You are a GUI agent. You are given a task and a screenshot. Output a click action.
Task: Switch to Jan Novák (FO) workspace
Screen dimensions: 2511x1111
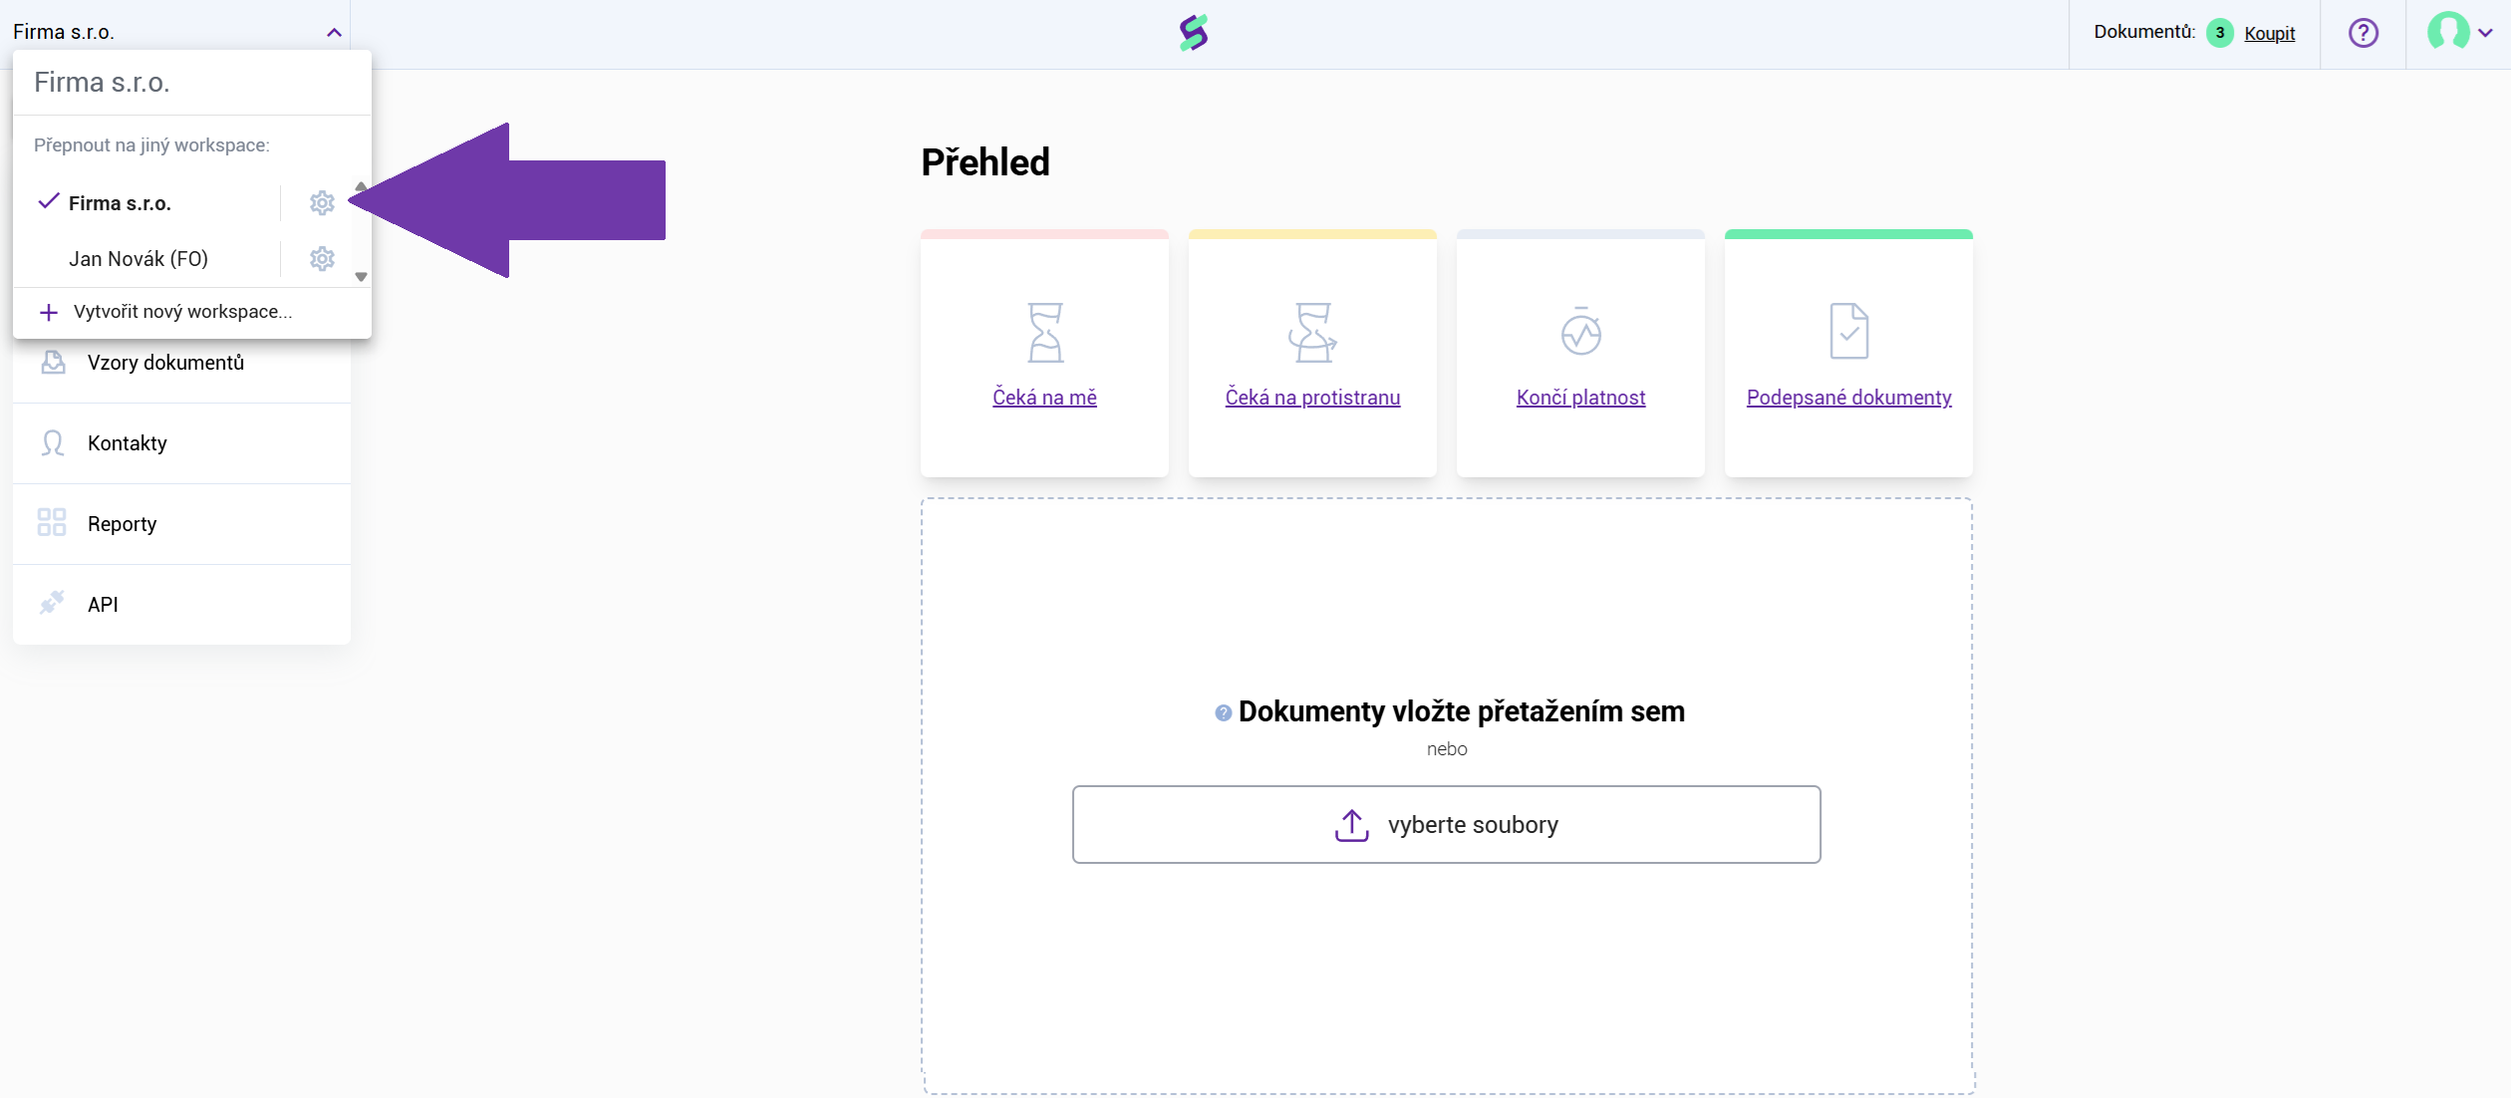click(x=139, y=259)
